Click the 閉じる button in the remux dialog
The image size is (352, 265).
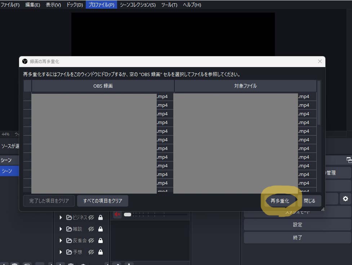309,201
